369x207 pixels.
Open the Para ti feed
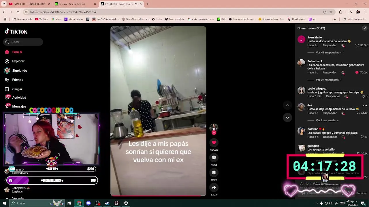coord(13,52)
